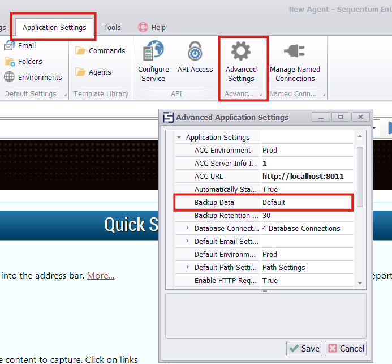The width and height of the screenshot is (392, 364).
Task: Expand the Default Email Settings row
Action: tap(188, 242)
